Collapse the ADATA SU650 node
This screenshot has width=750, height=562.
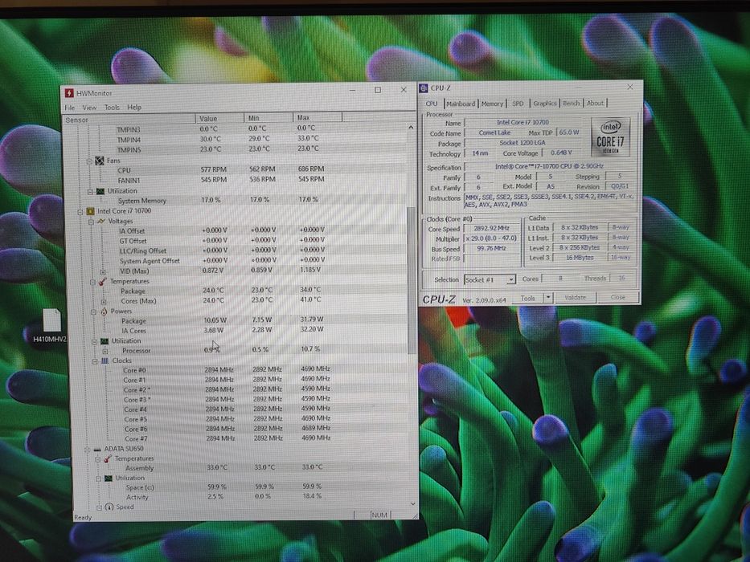pos(87,450)
